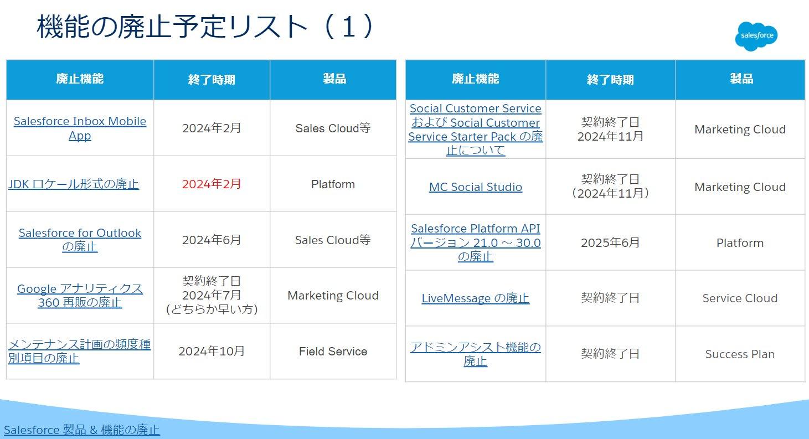Image resolution: width=809 pixels, height=439 pixels.
Task: Open the Salesforce for Outlook の廃止 link
Action: pos(80,240)
